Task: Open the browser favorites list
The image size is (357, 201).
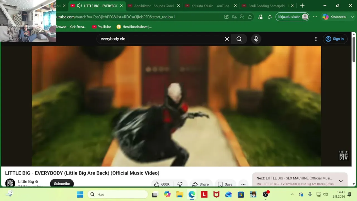Action: click(x=270, y=17)
